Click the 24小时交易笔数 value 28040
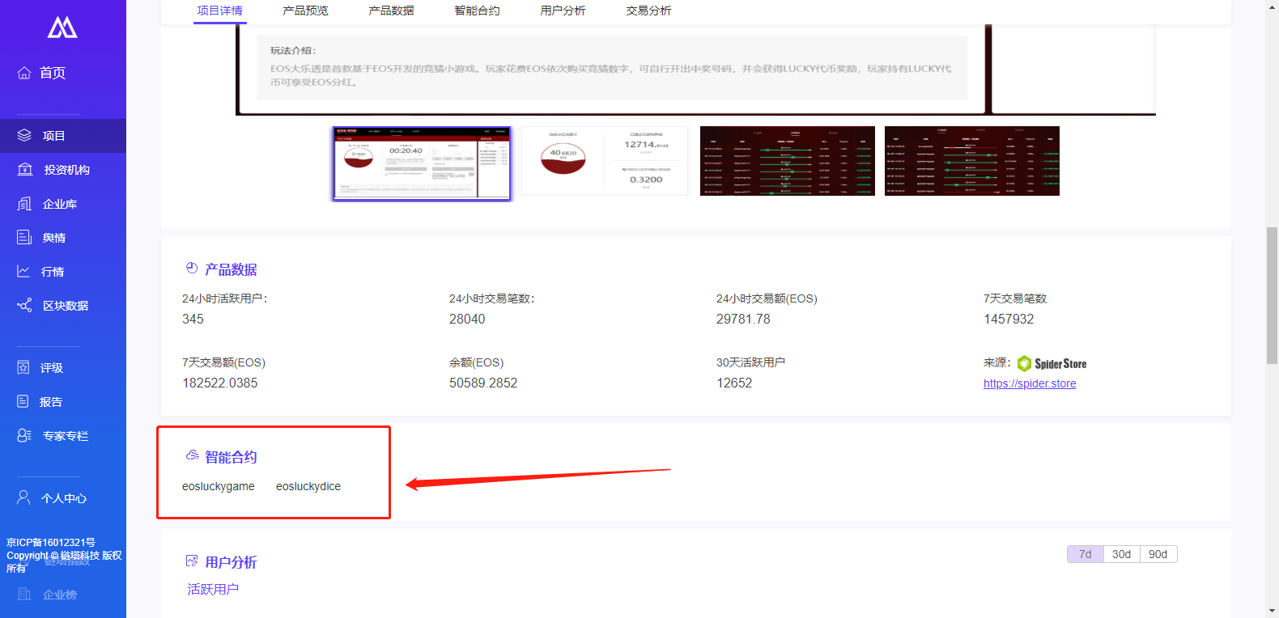1279x618 pixels. [467, 319]
